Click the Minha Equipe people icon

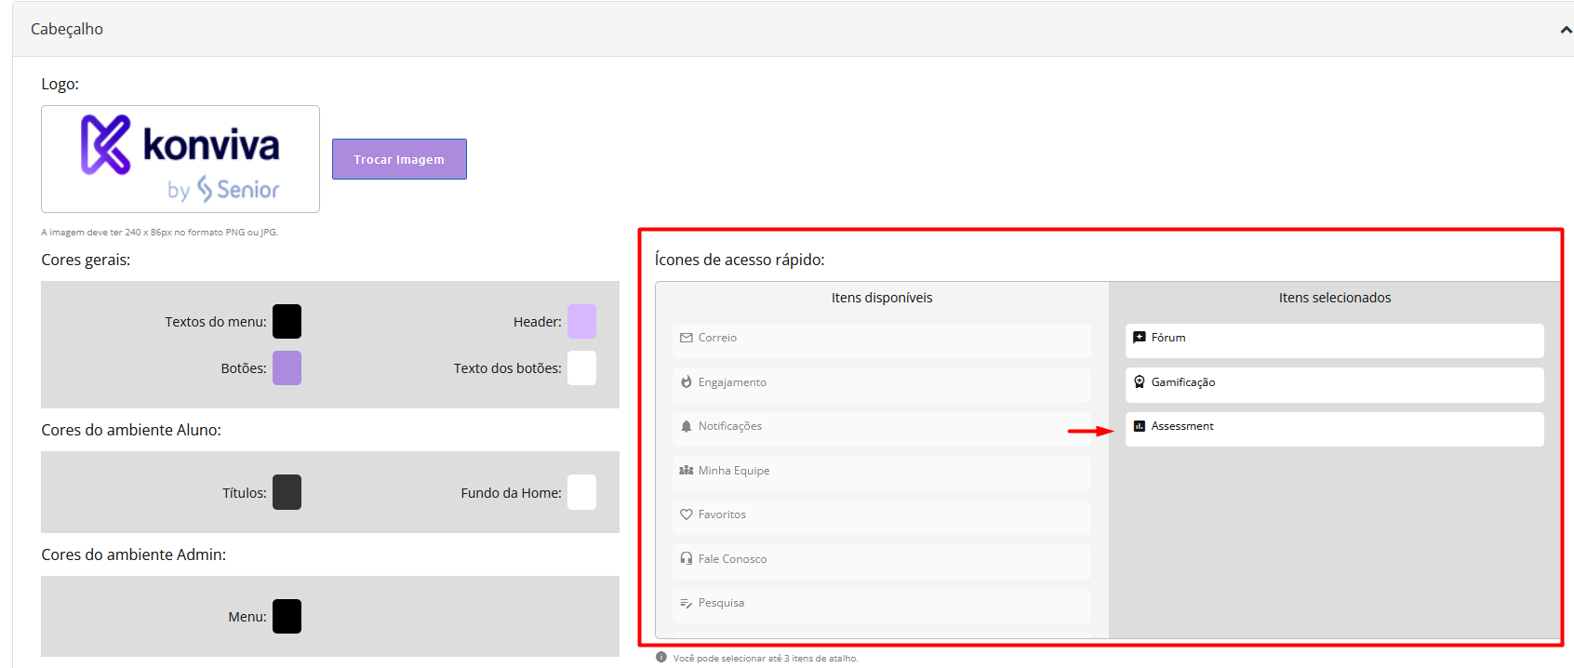click(686, 471)
